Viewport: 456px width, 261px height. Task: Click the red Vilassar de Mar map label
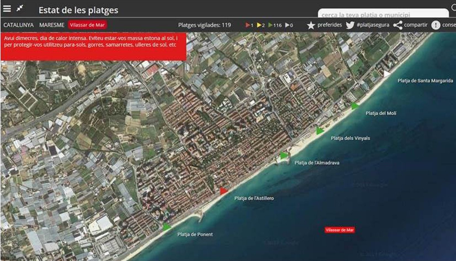(x=340, y=230)
